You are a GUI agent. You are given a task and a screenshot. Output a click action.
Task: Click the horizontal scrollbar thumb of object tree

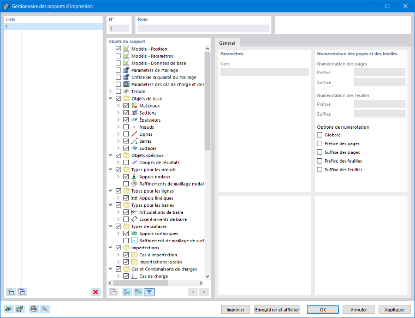140,283
